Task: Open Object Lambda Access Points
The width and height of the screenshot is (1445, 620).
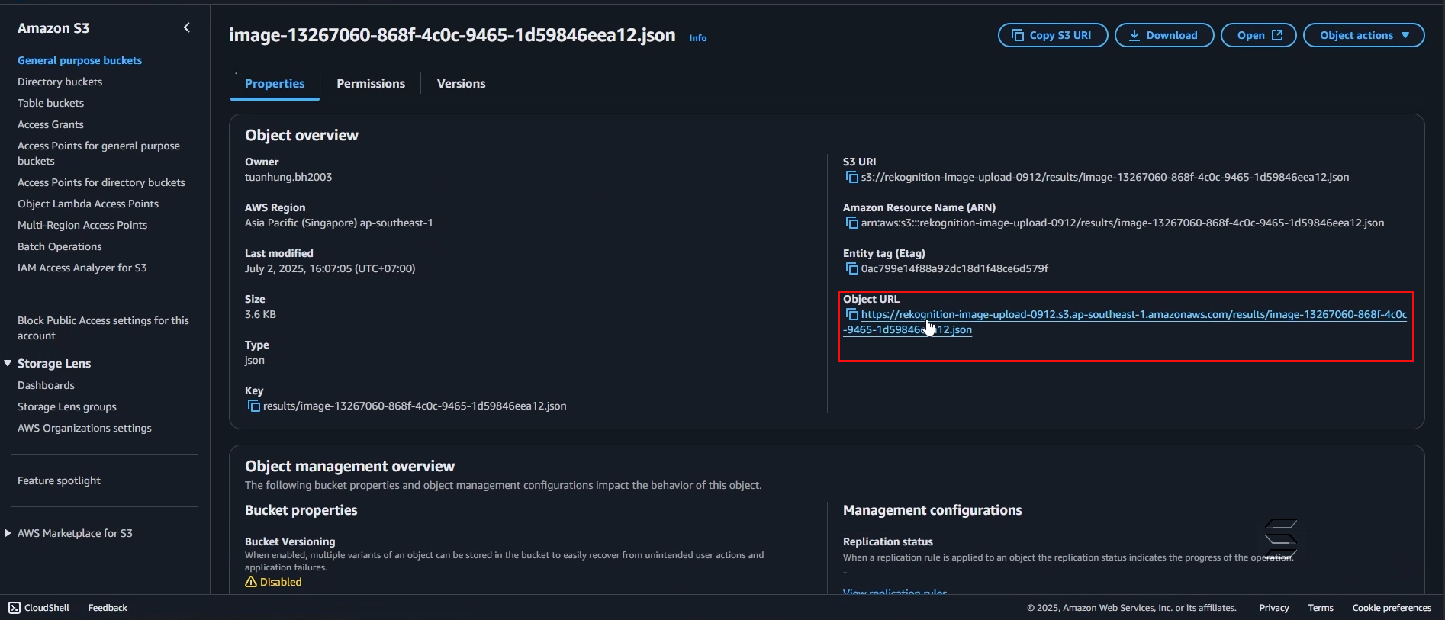Action: (88, 204)
